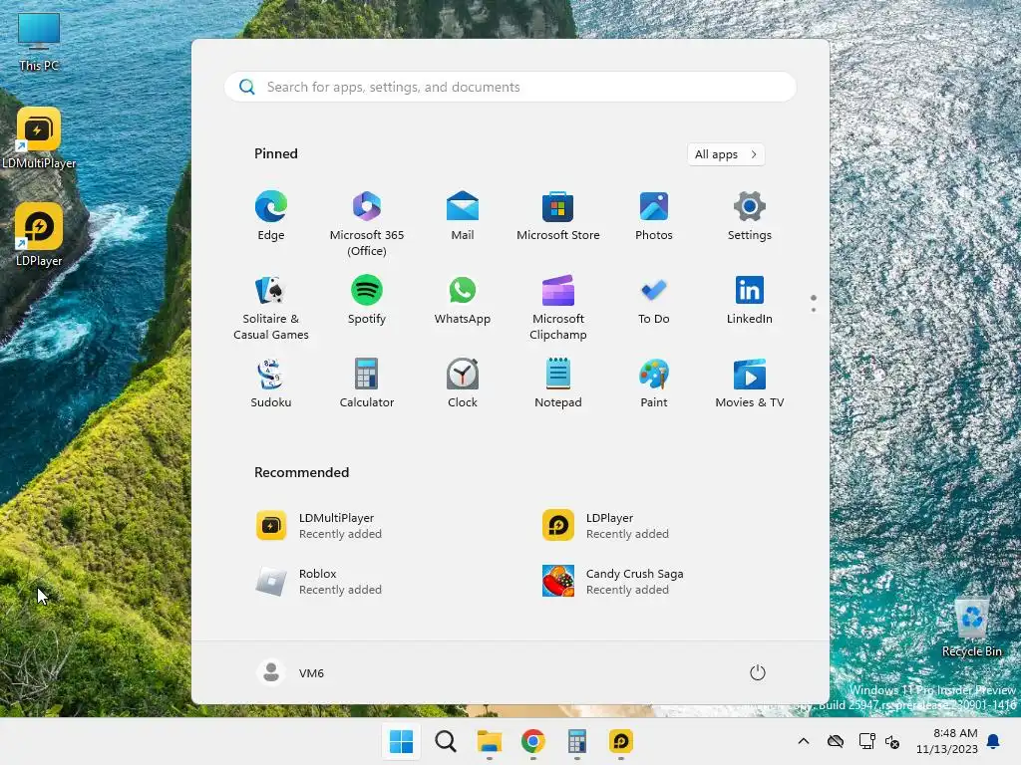Screen dimensions: 1021x765
Task: Switch to LDPlayer on the taskbar
Action: 620,741
